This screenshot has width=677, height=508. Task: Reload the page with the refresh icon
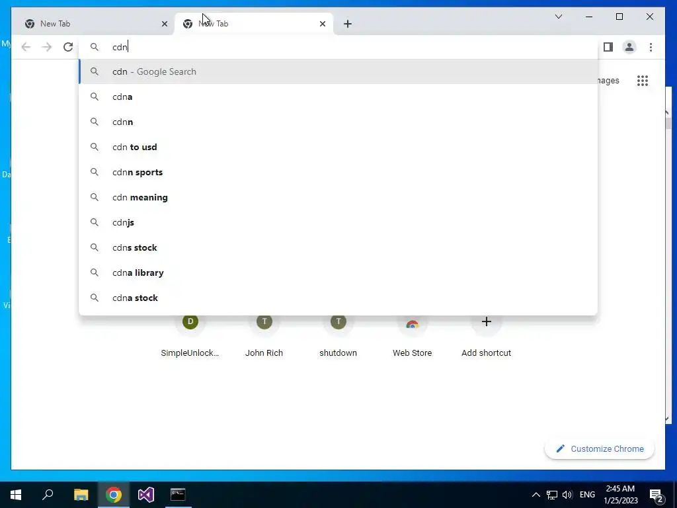pyautogui.click(x=68, y=47)
